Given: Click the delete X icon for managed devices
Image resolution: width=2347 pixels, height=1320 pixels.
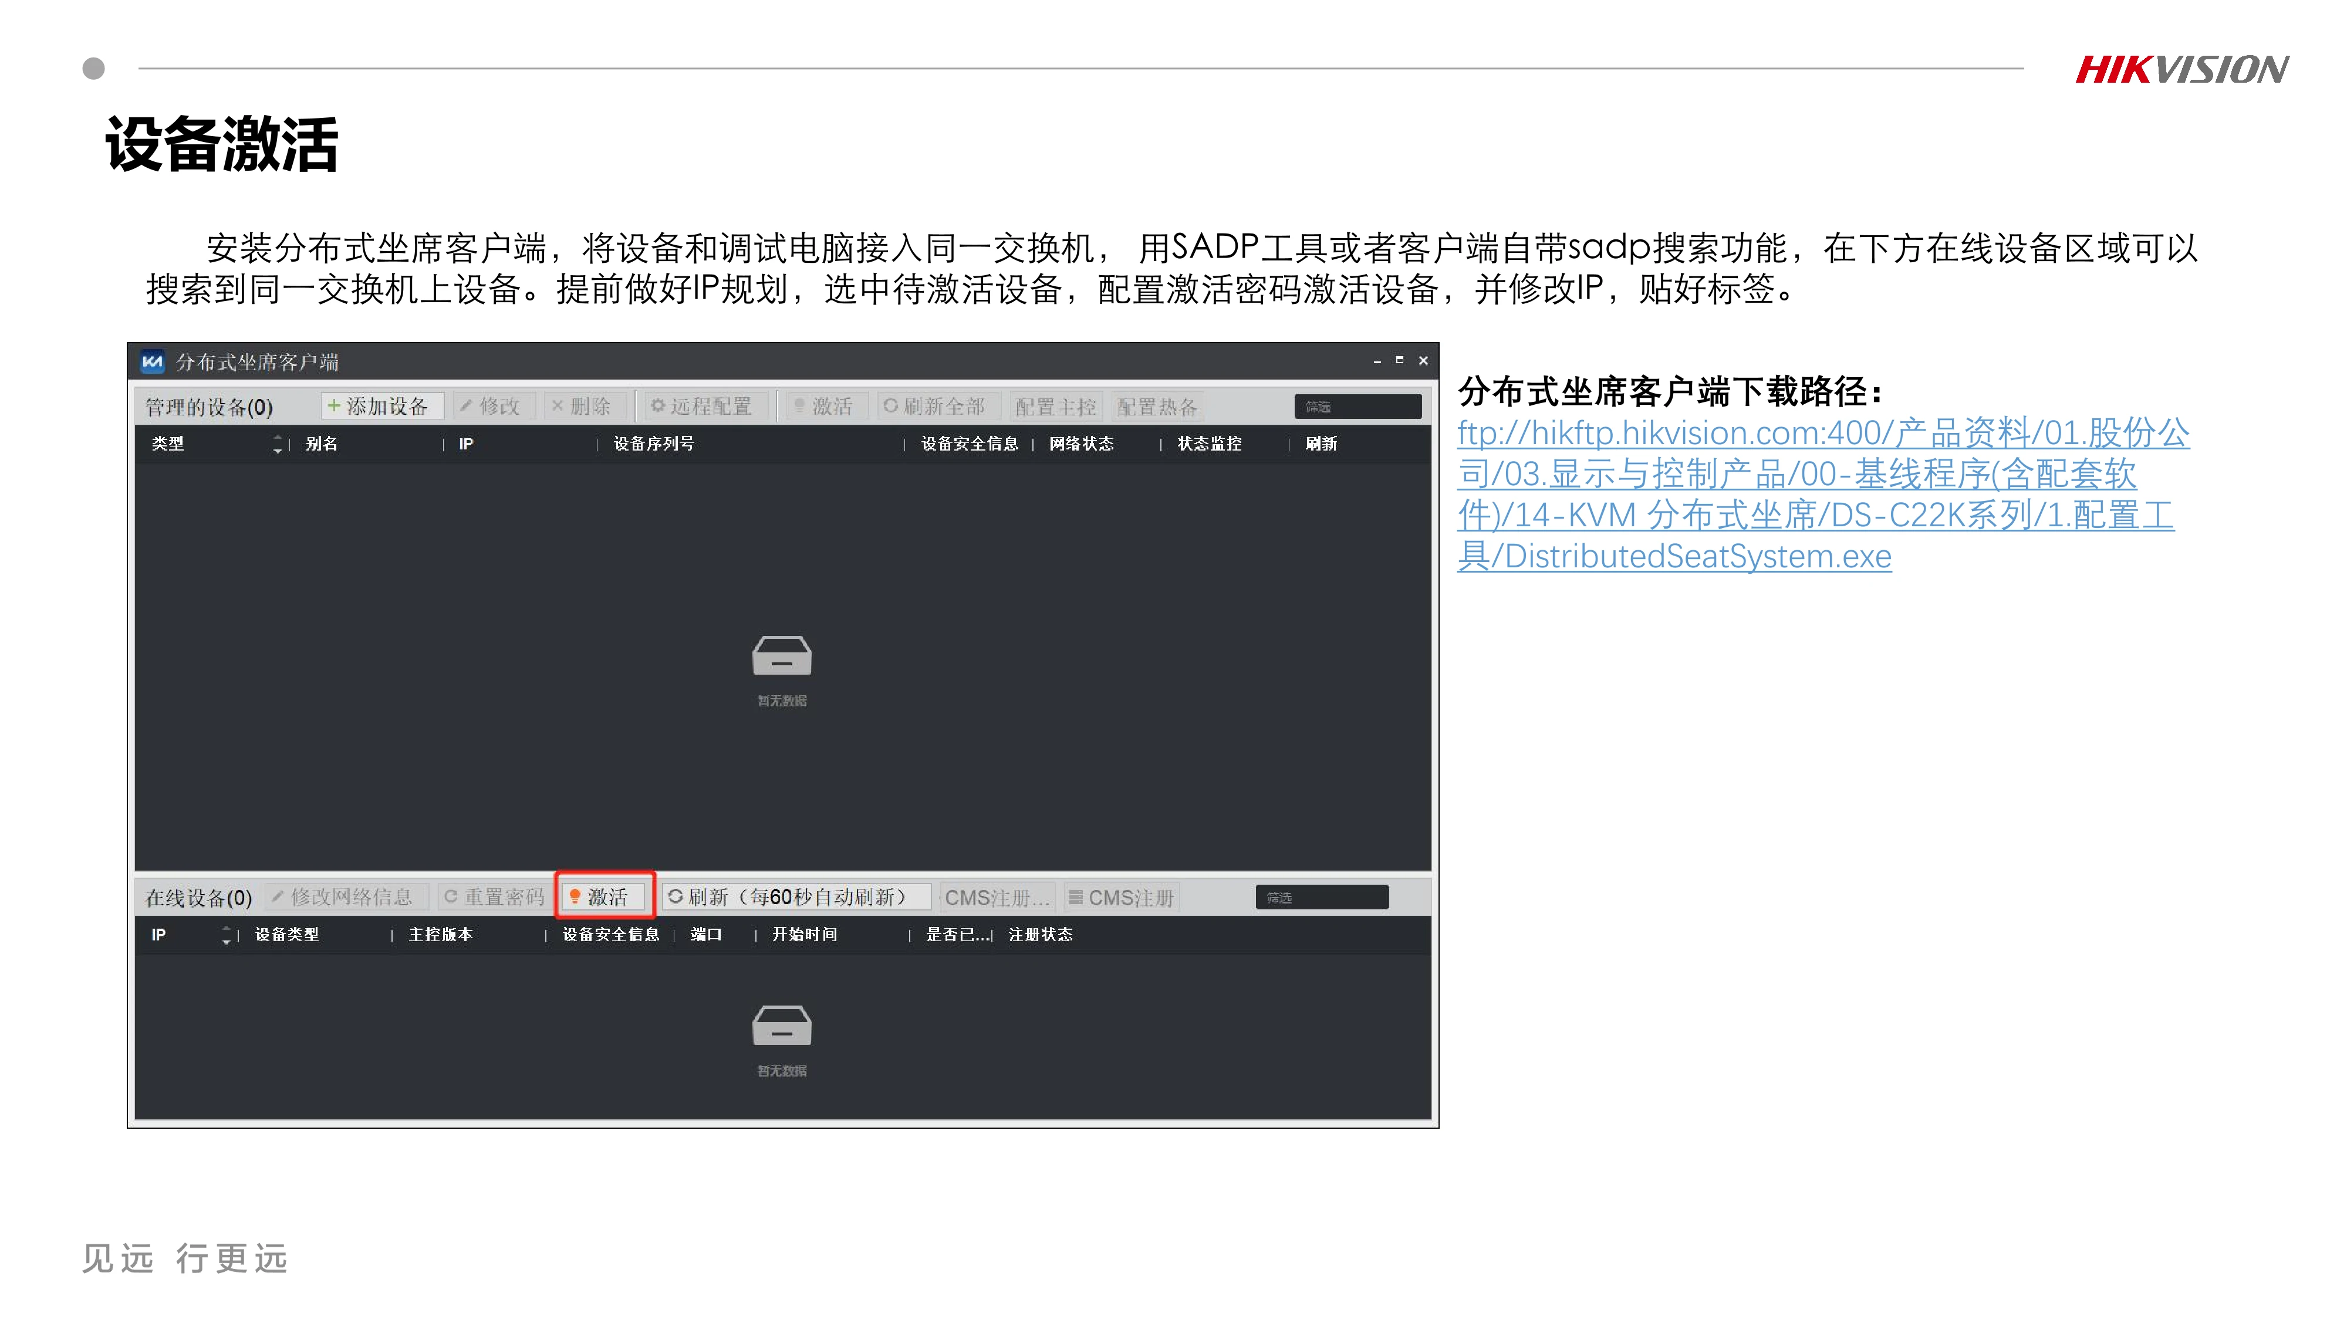Looking at the screenshot, I should [x=558, y=407].
